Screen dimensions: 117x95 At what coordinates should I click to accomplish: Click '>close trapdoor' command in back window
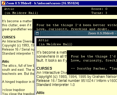tap(13, 90)
